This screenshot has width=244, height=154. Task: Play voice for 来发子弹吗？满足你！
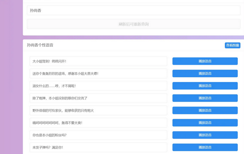(205, 147)
